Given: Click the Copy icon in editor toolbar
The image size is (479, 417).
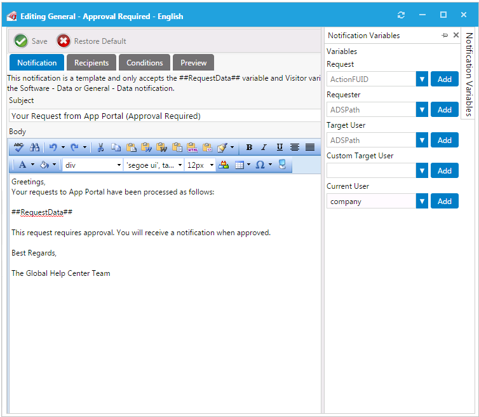Looking at the screenshot, I should point(116,147).
